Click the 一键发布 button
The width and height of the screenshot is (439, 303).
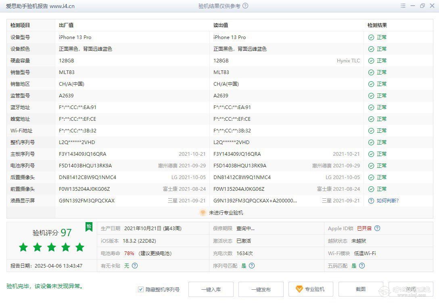(x=261, y=289)
